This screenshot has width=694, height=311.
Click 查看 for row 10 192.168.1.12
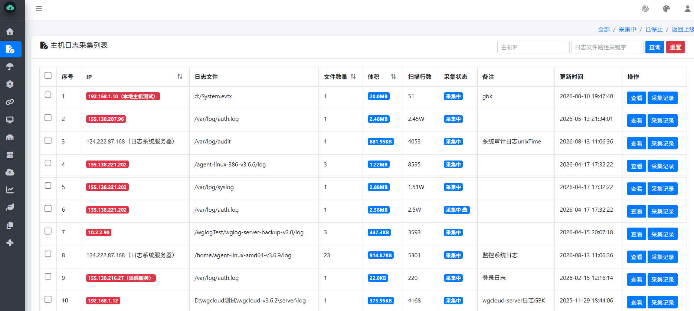(636, 302)
